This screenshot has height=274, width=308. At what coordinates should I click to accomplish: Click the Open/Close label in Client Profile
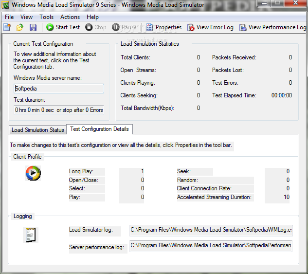(84, 180)
